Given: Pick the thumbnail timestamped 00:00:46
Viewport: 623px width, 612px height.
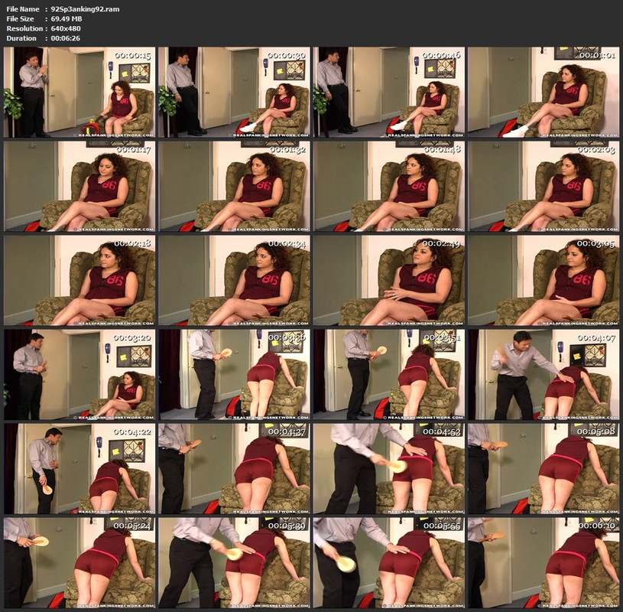Looking at the screenshot, I should point(389,93).
